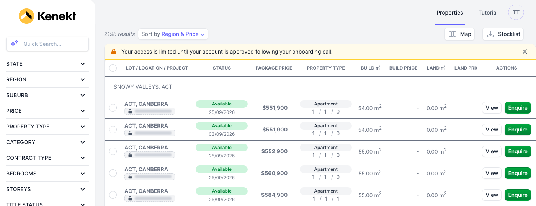Expand the SUBURB filter
Viewport: 536px width, 206px height.
pyautogui.click(x=47, y=95)
